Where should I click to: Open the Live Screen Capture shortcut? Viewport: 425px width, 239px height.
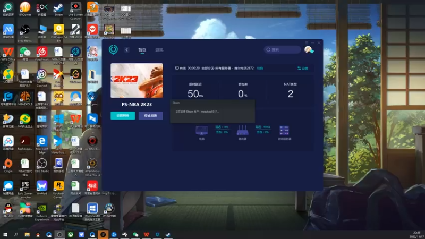[75, 11]
